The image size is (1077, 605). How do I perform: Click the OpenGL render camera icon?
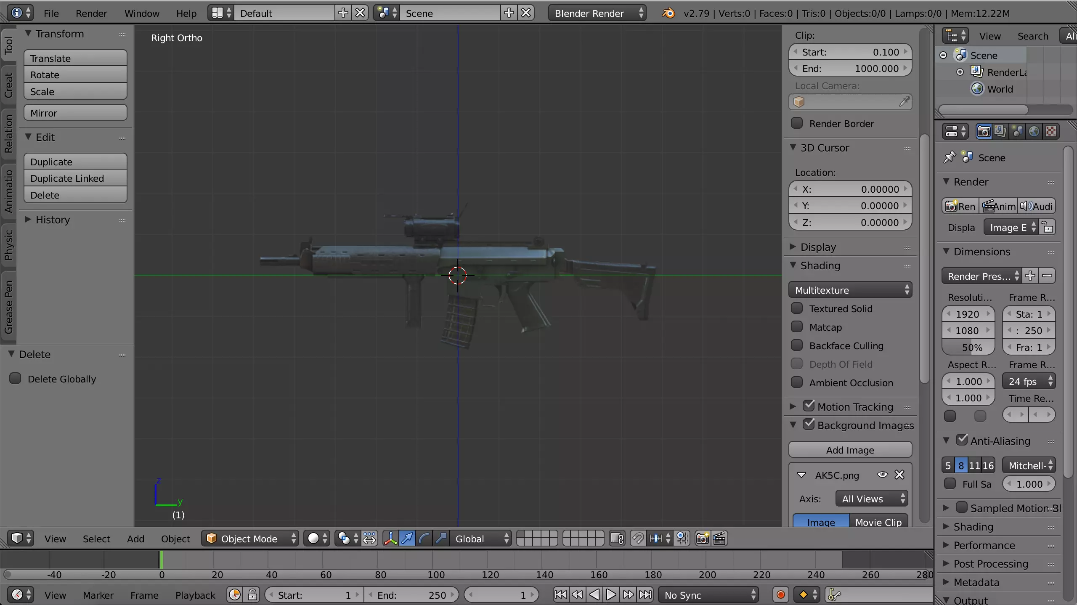coord(702,539)
